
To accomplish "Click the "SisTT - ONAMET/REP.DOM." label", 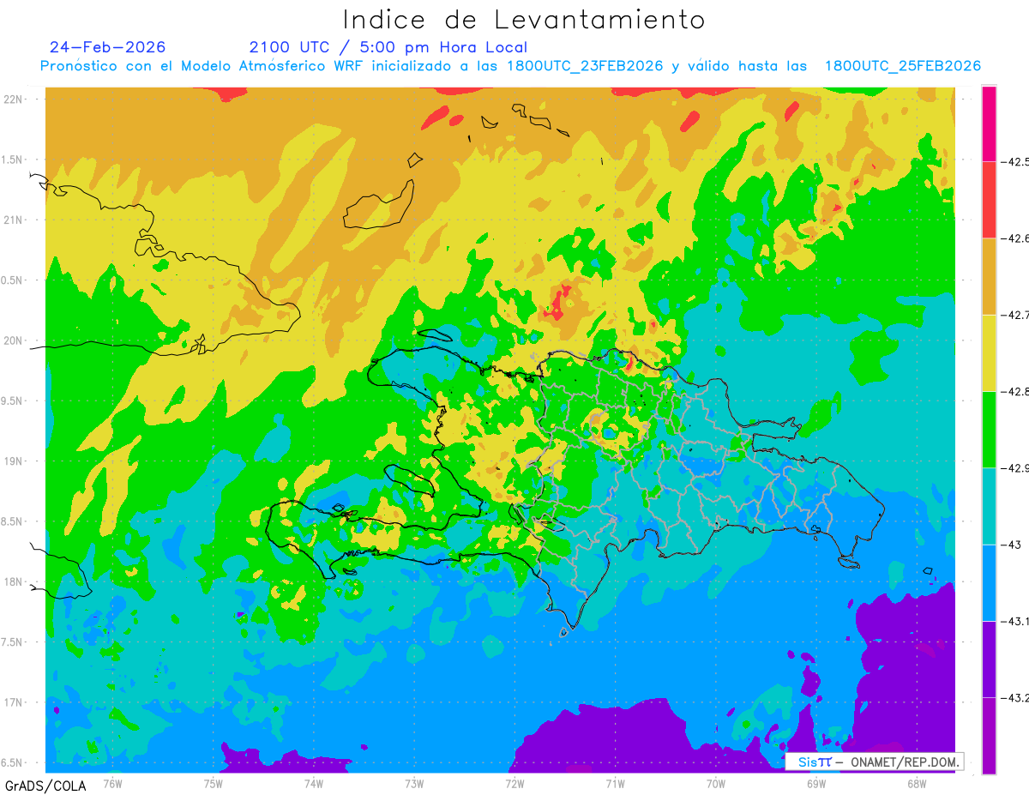I will pyautogui.click(x=875, y=762).
